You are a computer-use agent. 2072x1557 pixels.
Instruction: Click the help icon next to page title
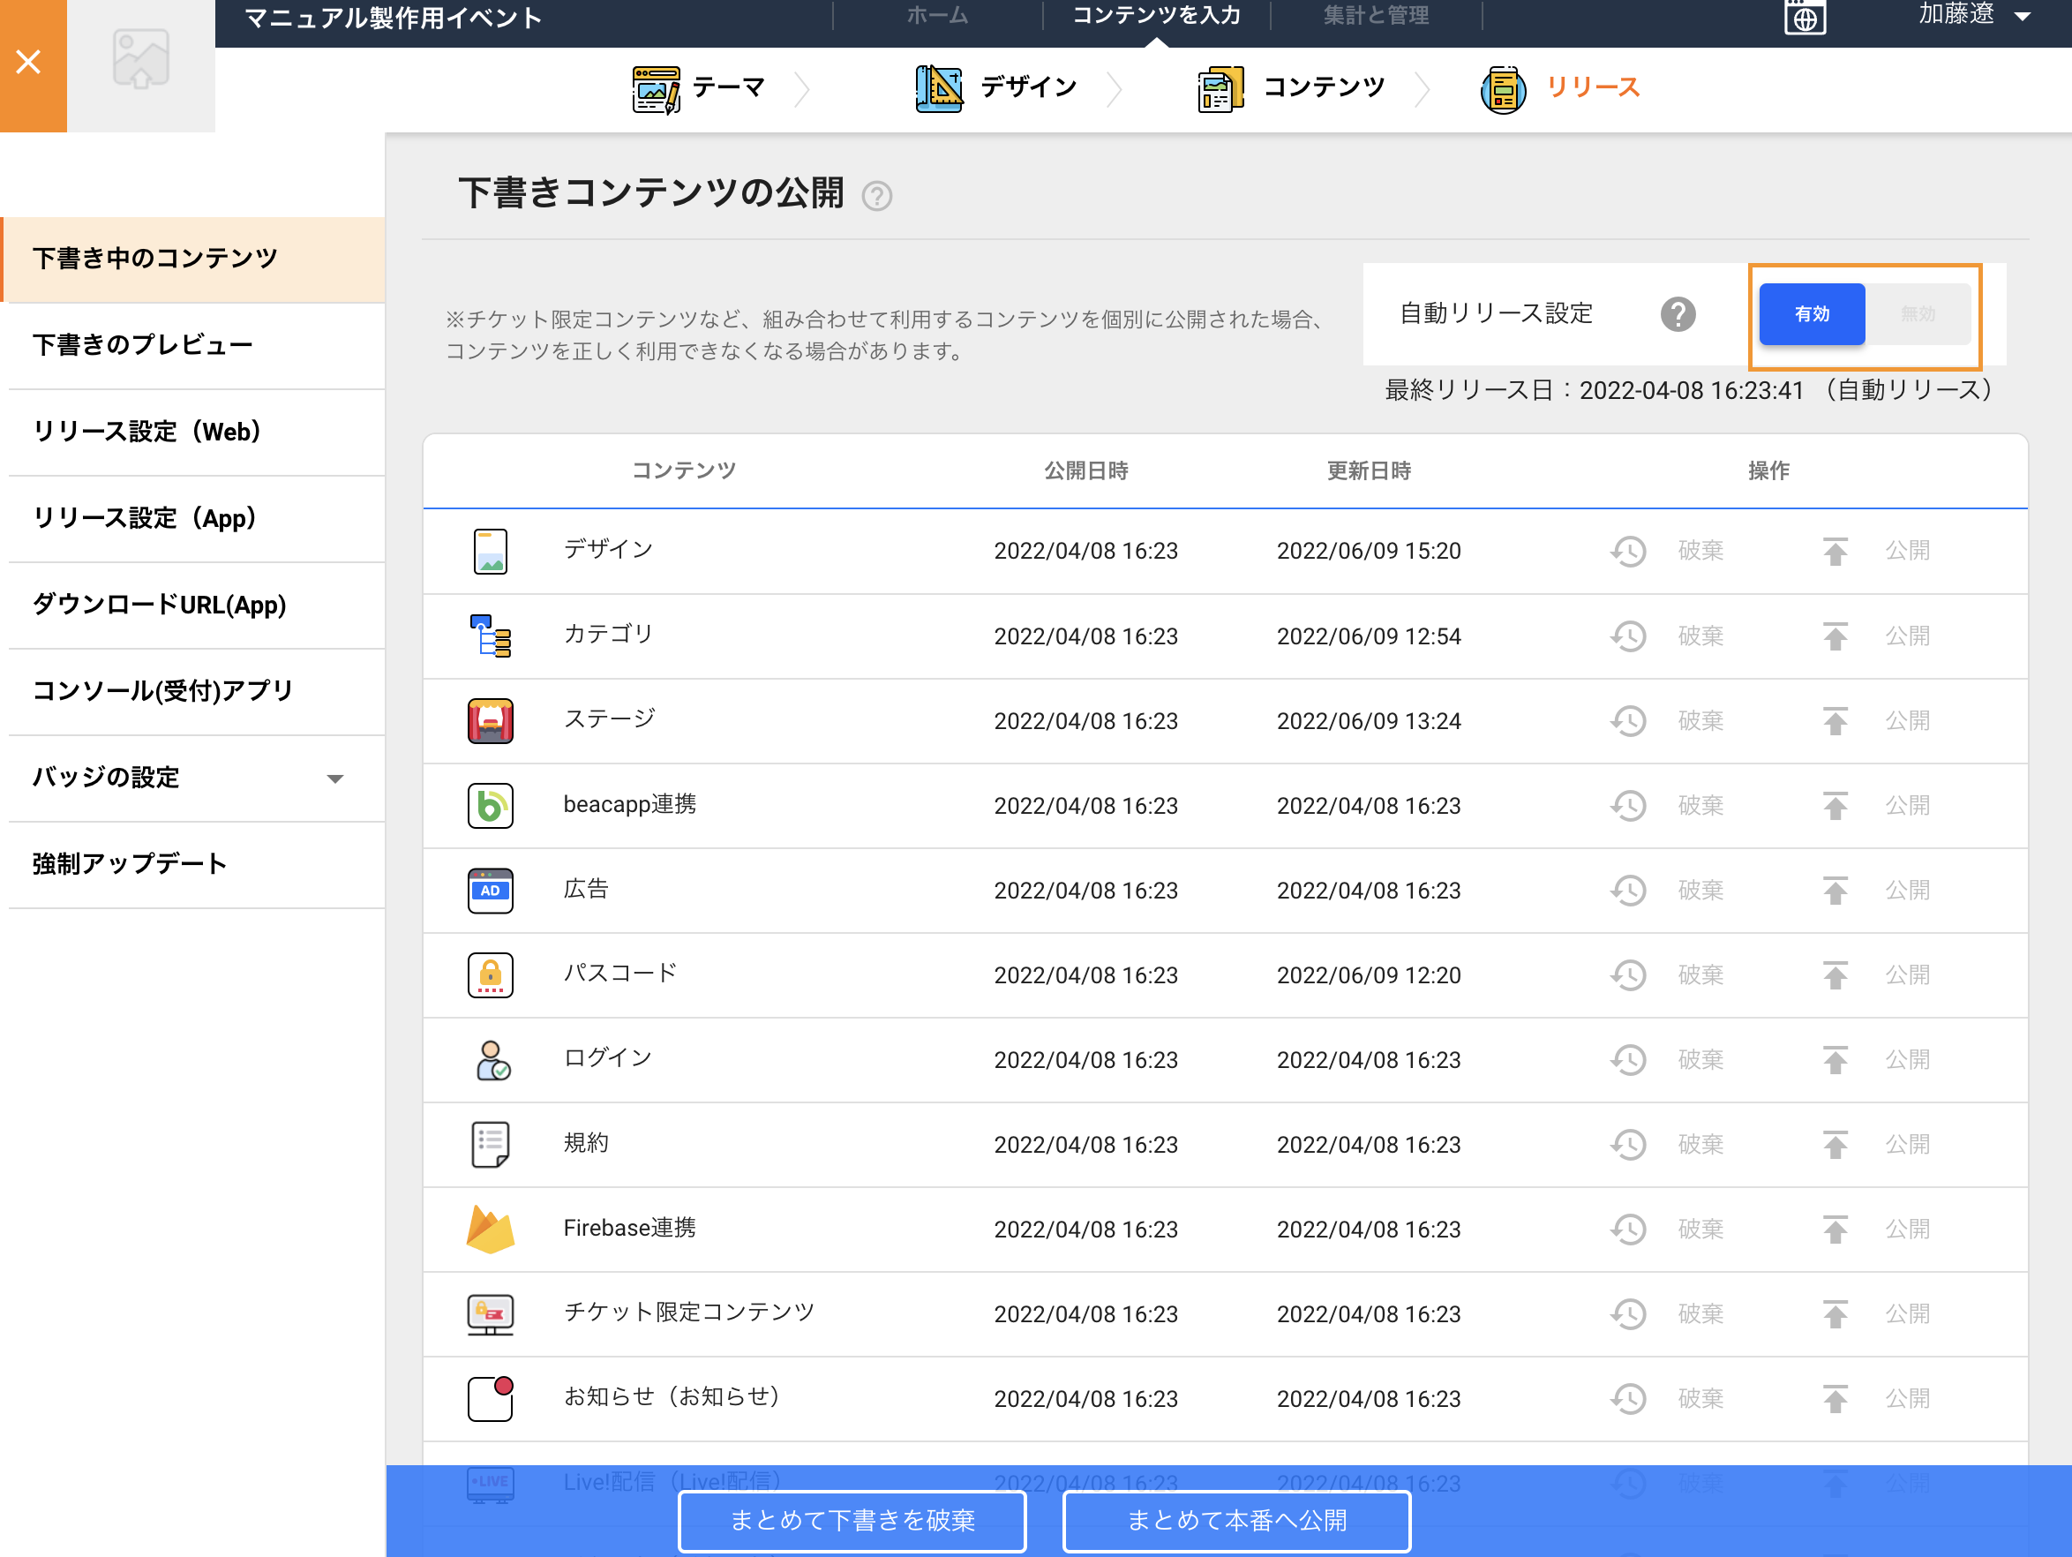pyautogui.click(x=877, y=197)
